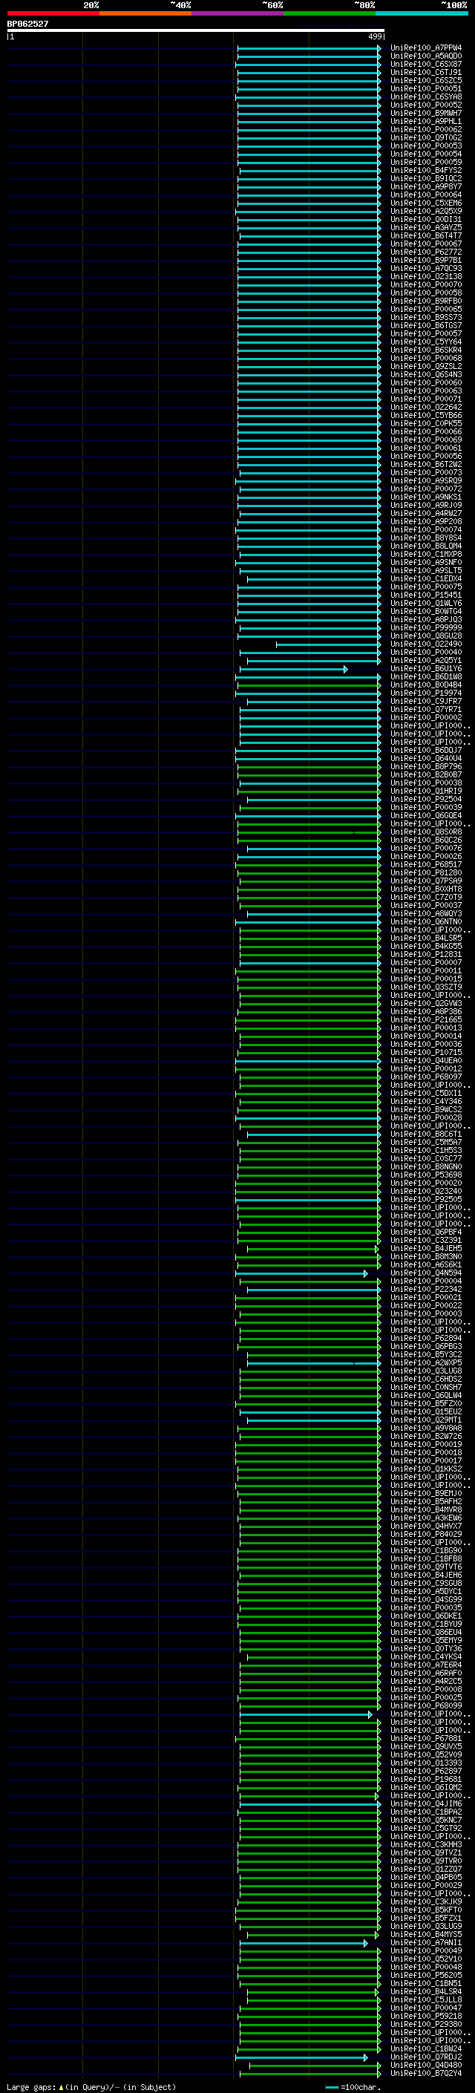The image size is (475, 2093).
Task: Select hit UniRef100_B9MWH7
Action: [426, 113]
